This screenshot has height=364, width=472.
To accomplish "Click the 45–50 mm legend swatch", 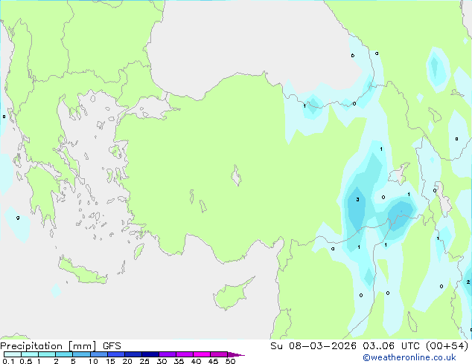I will [x=219, y=354].
